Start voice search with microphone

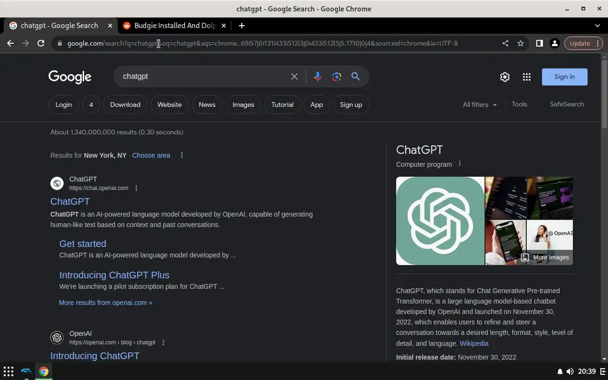(317, 76)
